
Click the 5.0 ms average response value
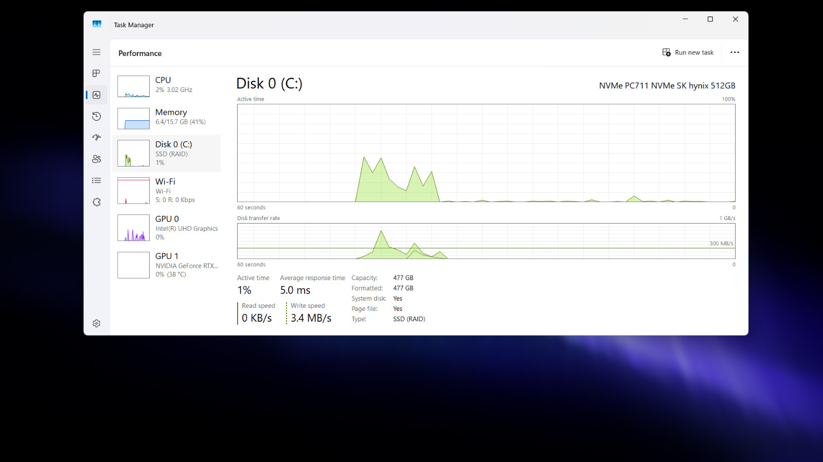[295, 290]
